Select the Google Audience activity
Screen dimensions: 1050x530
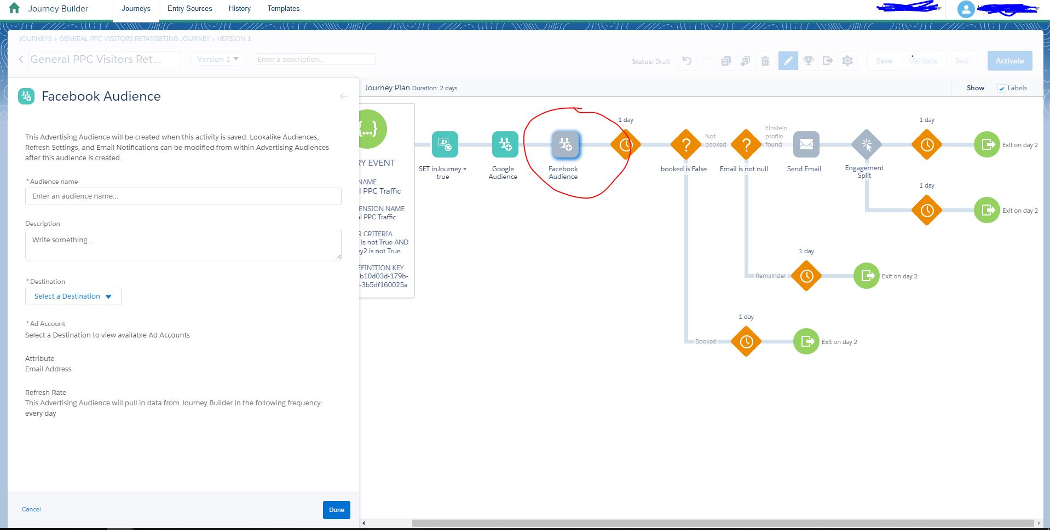pyautogui.click(x=505, y=144)
